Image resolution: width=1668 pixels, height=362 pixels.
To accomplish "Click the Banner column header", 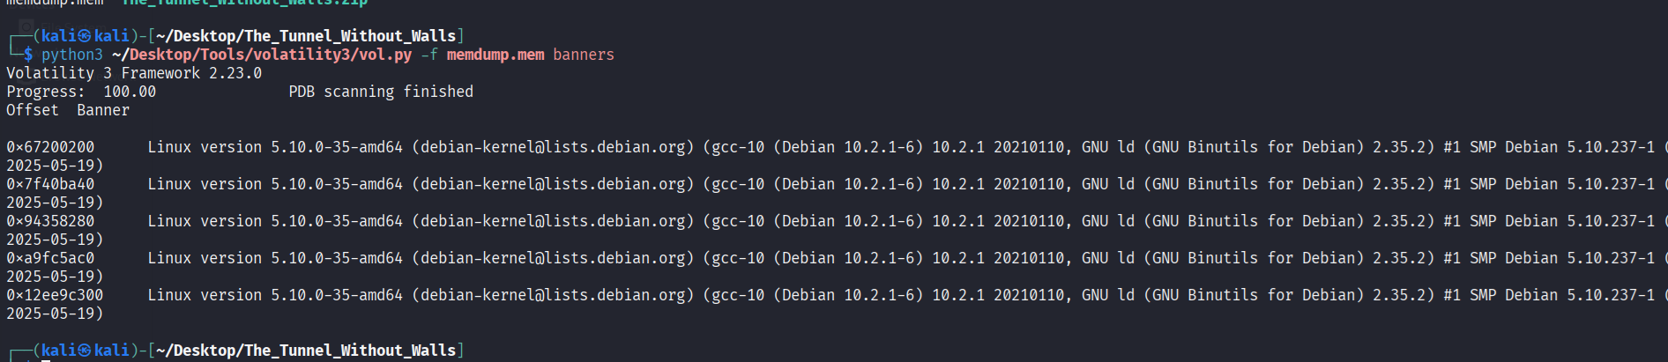I will pos(103,110).
